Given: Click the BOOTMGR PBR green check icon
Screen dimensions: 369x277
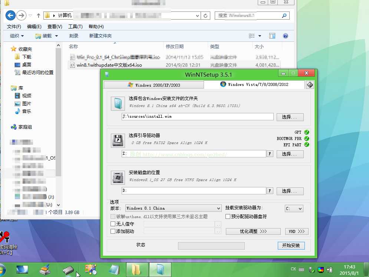Looking at the screenshot, I should click(307, 138).
